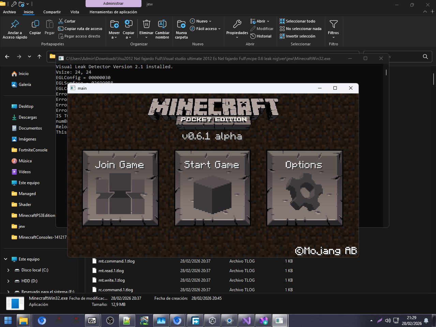This screenshot has height=327, width=436.
Task: Select Descargas in the sidebar
Action: click(24, 117)
